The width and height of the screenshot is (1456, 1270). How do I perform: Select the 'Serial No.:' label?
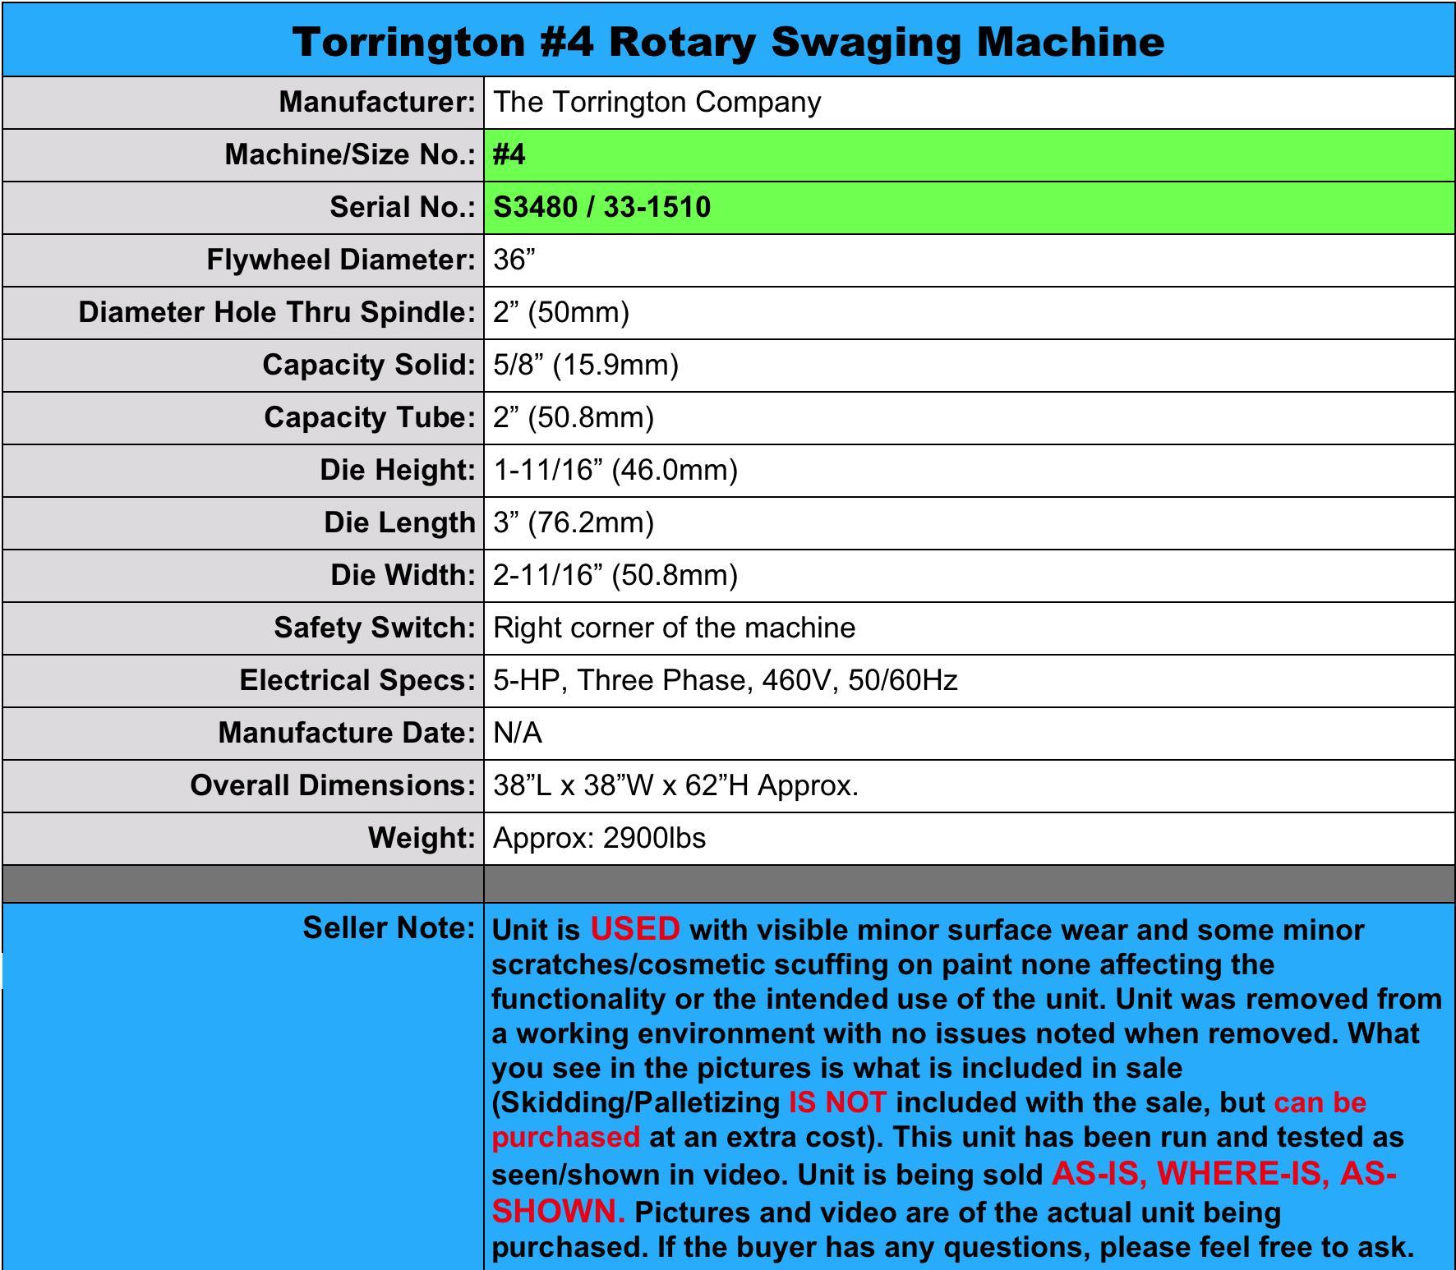tap(403, 207)
